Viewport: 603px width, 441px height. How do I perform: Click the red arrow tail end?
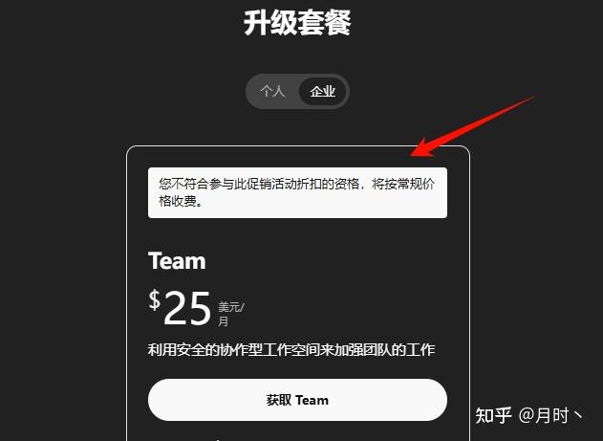point(530,99)
